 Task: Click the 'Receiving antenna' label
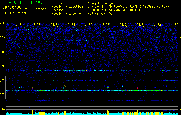[66, 14]
